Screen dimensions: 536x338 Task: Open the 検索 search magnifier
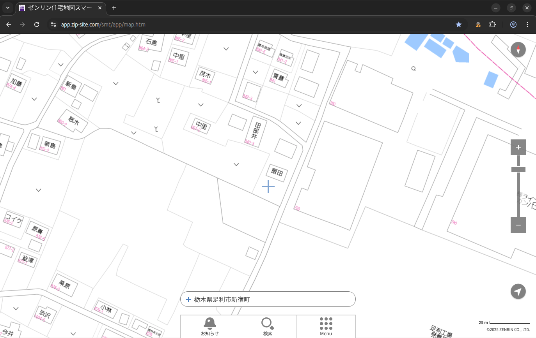coord(268,326)
